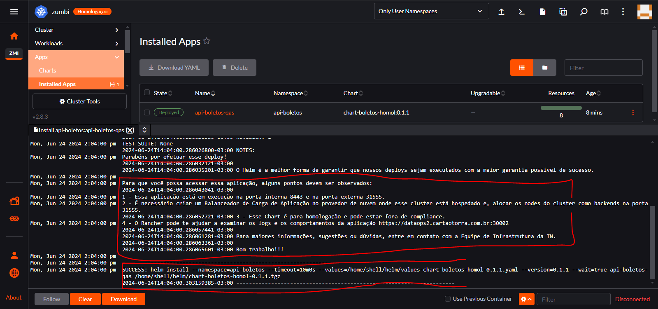This screenshot has width=658, height=309.
Task: Click the Copy KubeConfig to clipboard icon
Action: click(563, 12)
